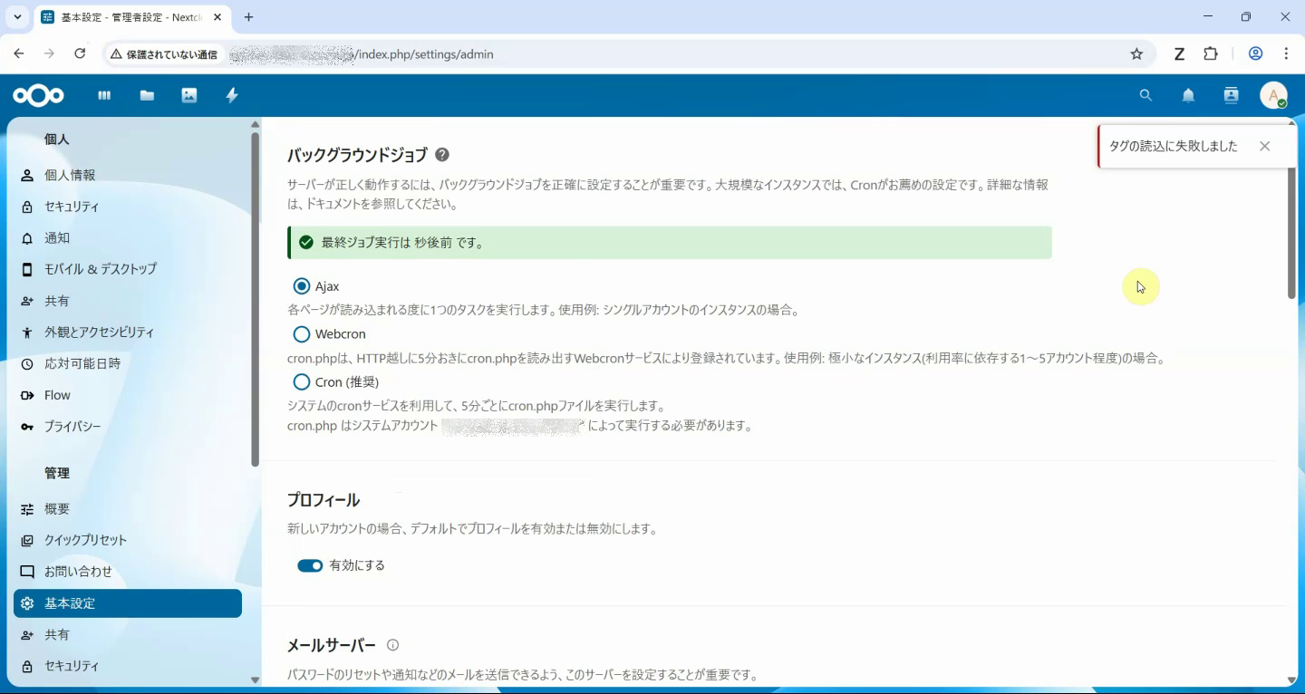Screen dimensions: 1305x694
Task: Open the Photos app icon
Action: pos(189,95)
